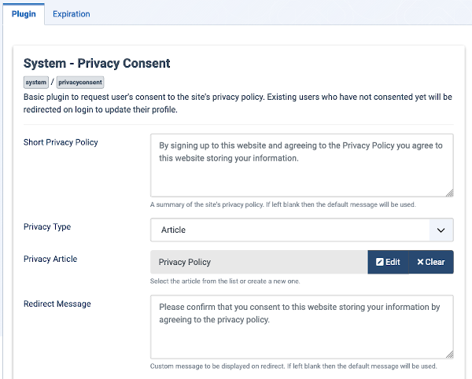This screenshot has width=472, height=379.
Task: Click the pencil icon on Edit button
Action: 380,262
